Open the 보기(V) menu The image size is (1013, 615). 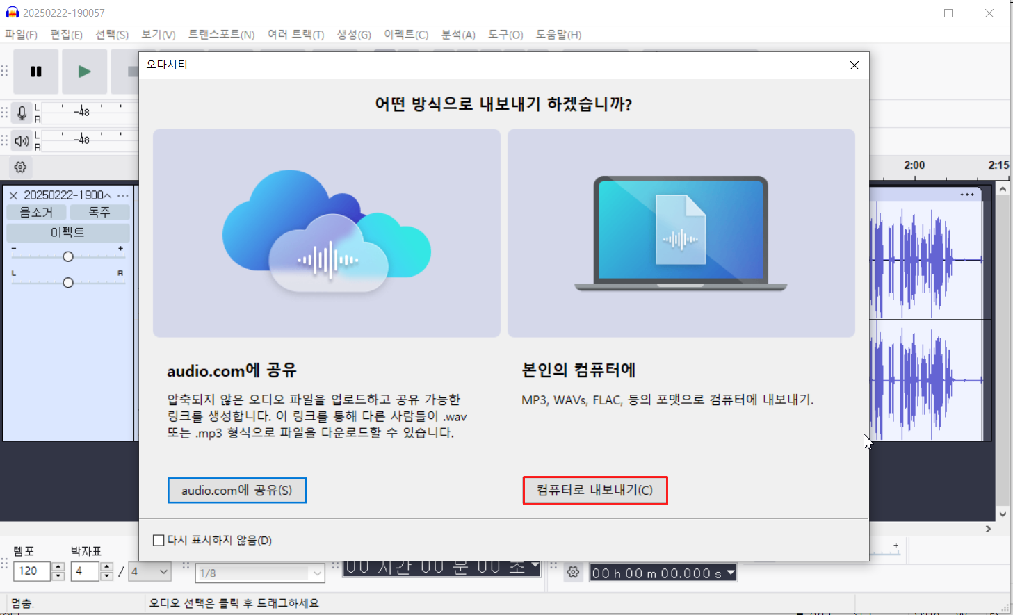point(158,35)
